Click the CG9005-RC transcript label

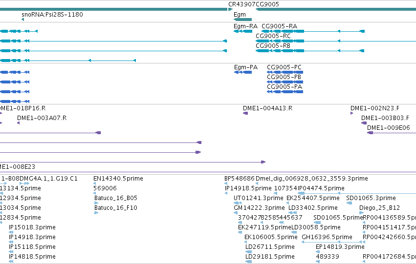[x=273, y=36]
